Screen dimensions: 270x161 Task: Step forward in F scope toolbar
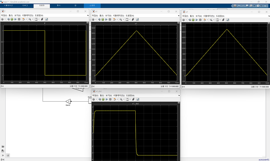(16, 19)
